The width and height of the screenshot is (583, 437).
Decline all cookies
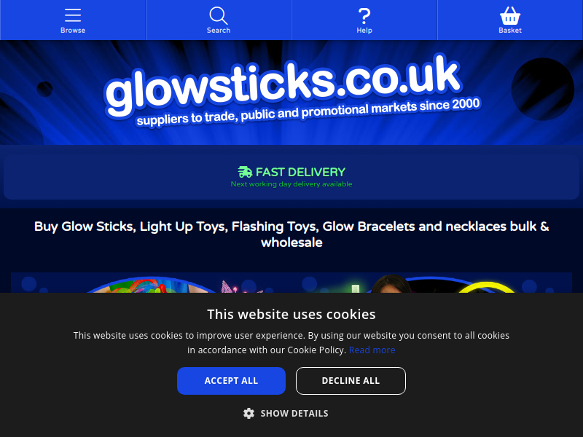point(351,381)
